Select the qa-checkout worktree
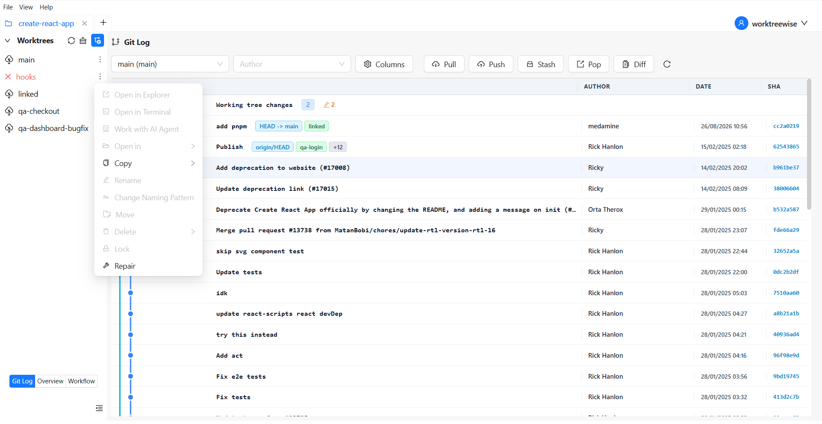The image size is (822, 424). click(x=39, y=111)
